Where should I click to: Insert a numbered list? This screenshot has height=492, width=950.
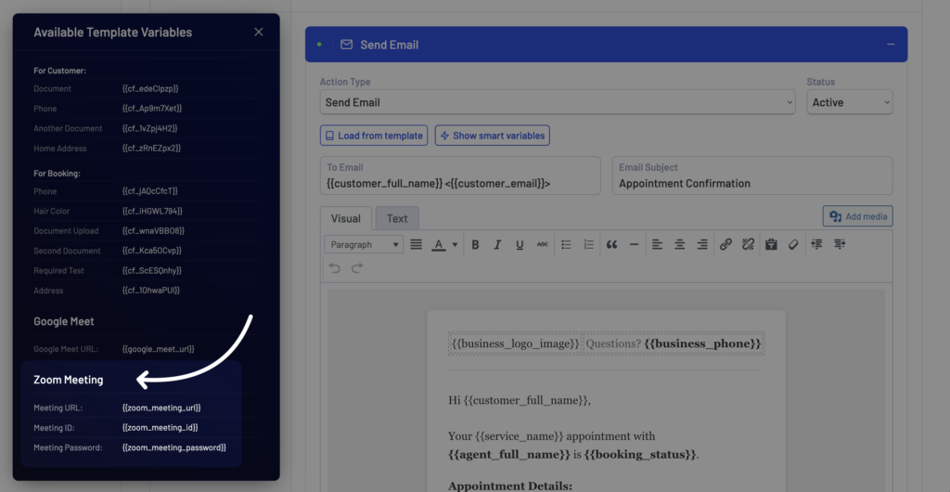(588, 245)
